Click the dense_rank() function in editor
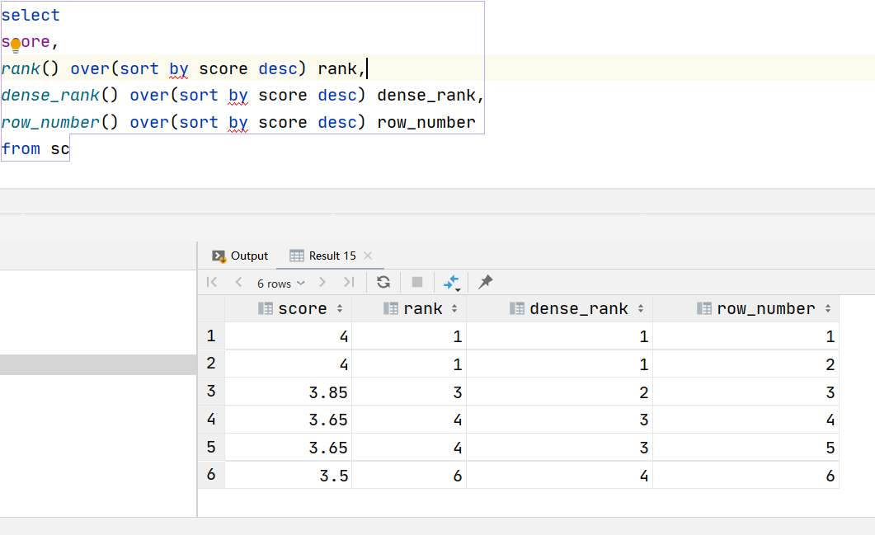Viewport: 875px width, 535px height. click(59, 96)
